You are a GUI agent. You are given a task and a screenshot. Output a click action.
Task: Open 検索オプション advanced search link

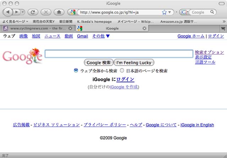tap(209, 52)
